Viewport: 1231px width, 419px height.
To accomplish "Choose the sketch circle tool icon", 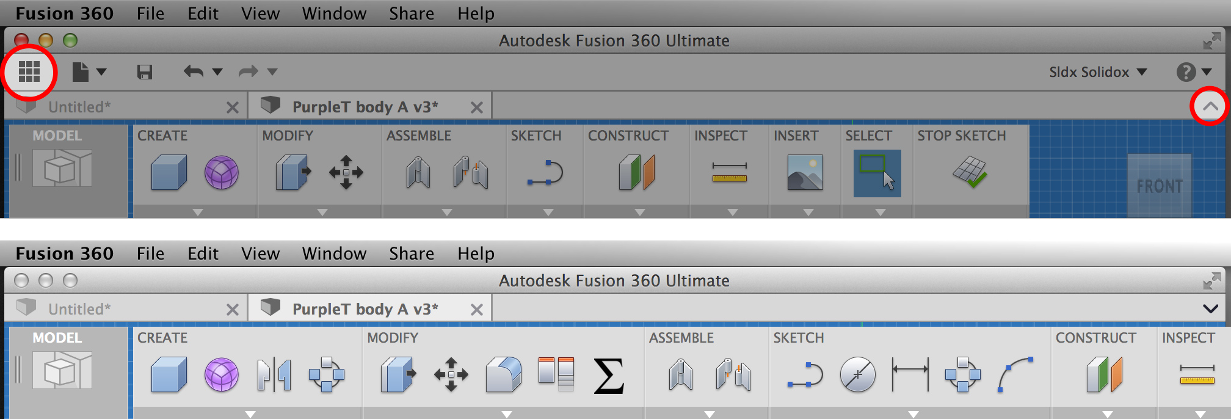I will [857, 374].
